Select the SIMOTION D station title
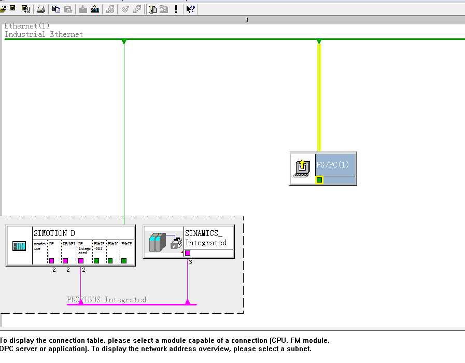The height and width of the screenshot is (363, 465). click(x=54, y=233)
